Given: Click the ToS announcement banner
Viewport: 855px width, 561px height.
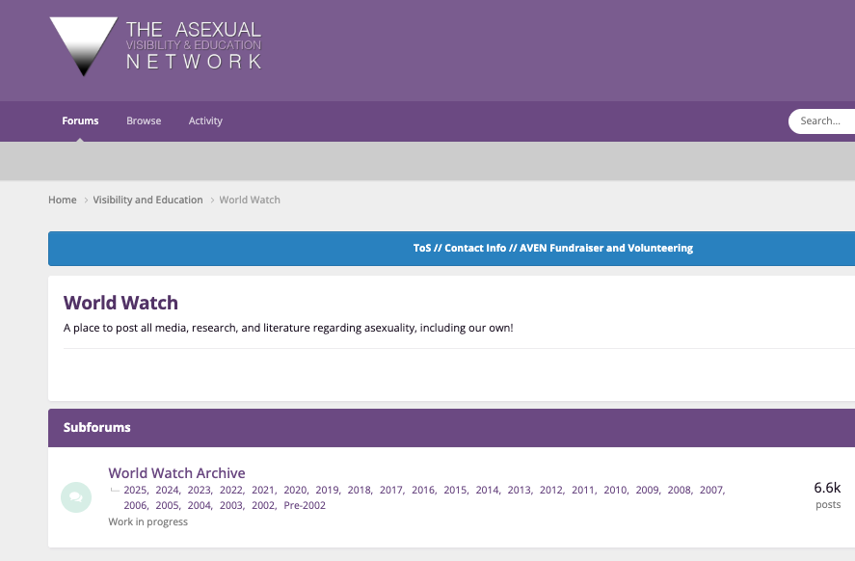Looking at the screenshot, I should click(x=552, y=248).
